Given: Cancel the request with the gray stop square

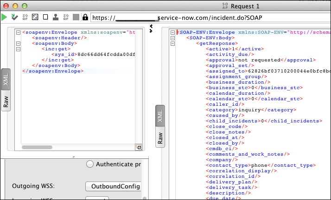Looking at the screenshot, I should click(76, 17).
